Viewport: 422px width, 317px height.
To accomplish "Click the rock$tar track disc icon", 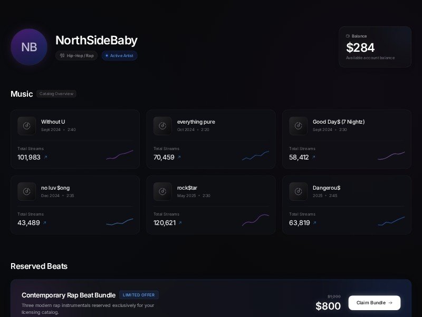I will point(162,191).
